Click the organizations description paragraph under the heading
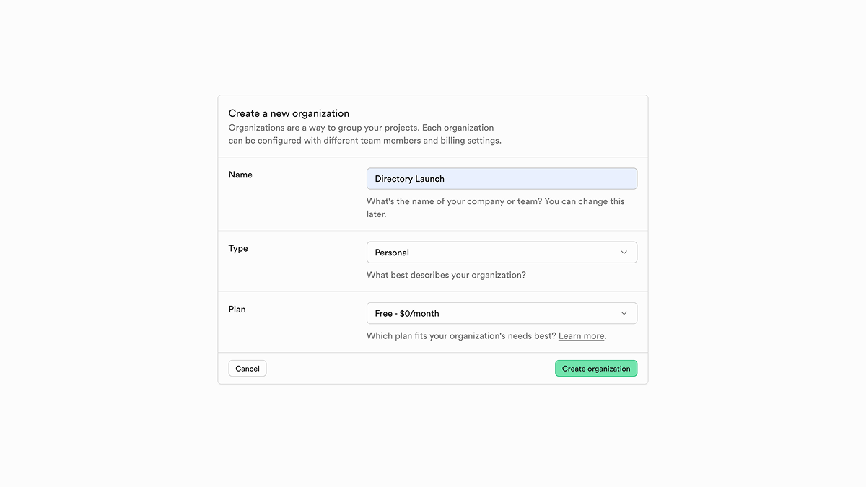 click(x=364, y=134)
